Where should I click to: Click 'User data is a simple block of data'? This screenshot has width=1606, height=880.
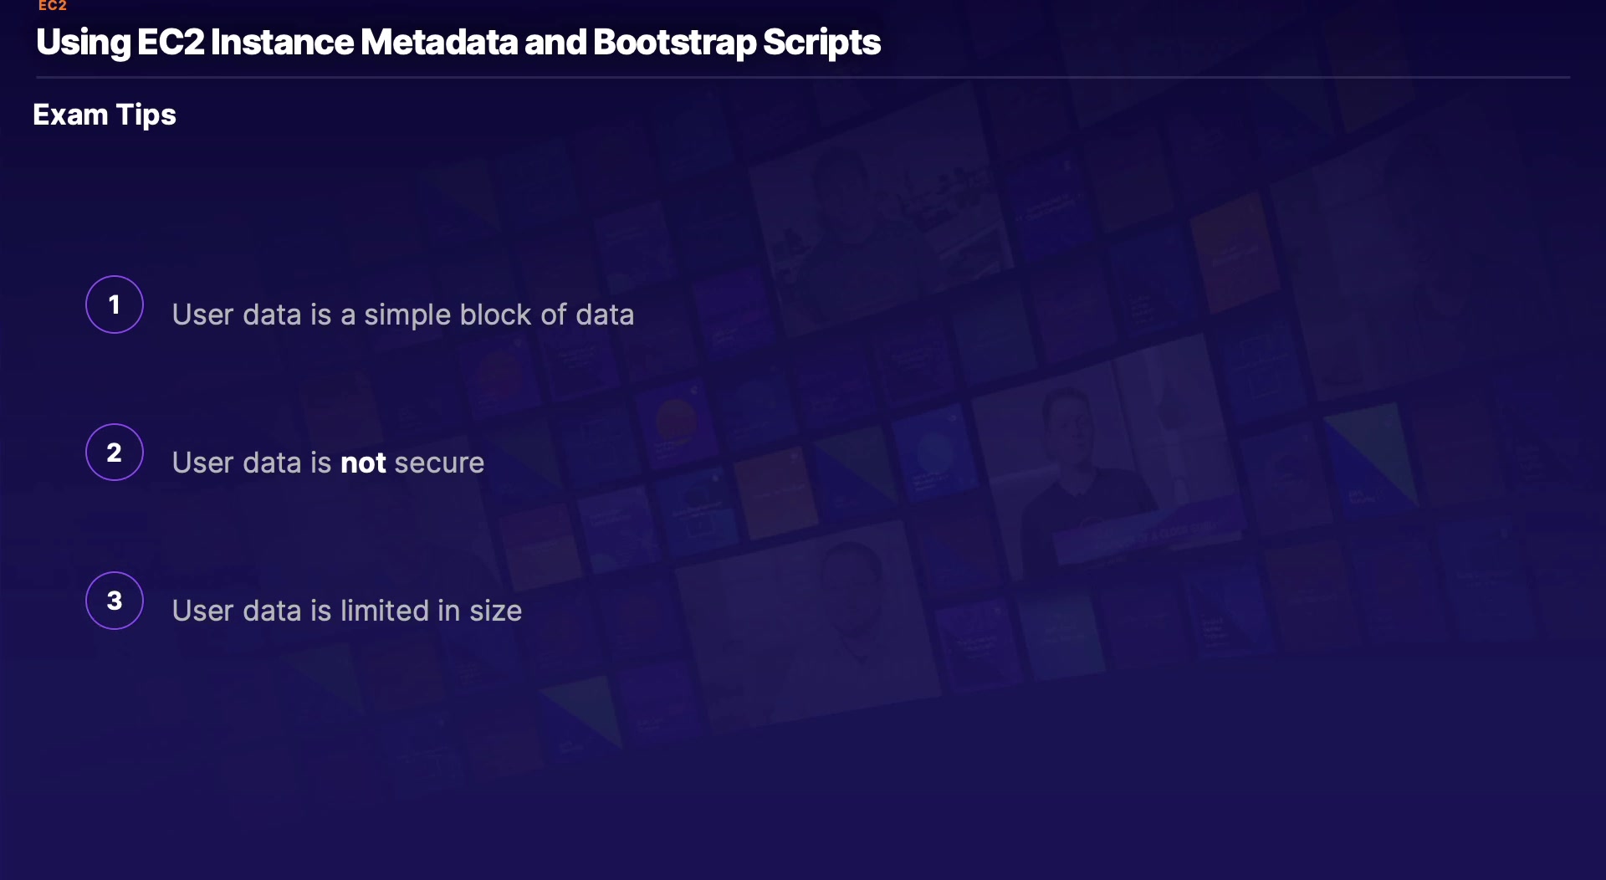coord(402,315)
